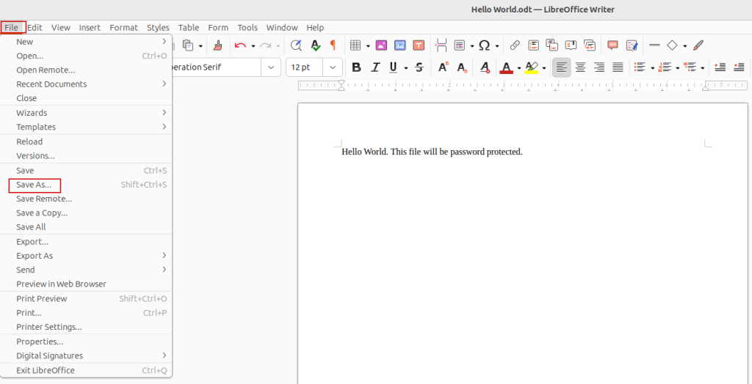The image size is (752, 384).
Task: Open the font name dropdown arrow
Action: click(271, 67)
